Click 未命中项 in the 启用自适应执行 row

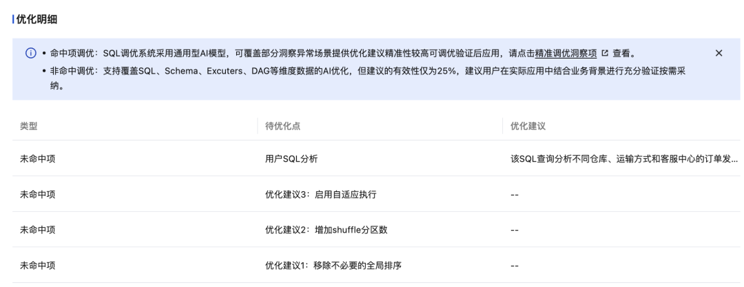tap(37, 195)
